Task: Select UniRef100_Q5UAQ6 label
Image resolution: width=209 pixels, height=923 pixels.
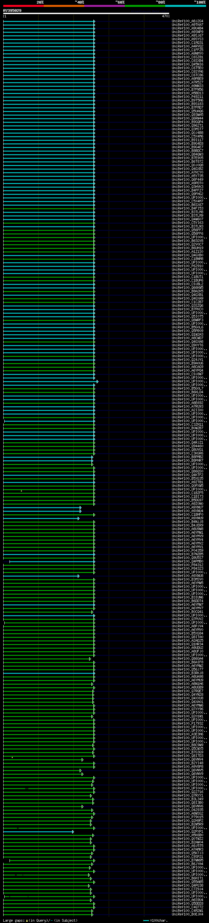Action: [187, 111]
